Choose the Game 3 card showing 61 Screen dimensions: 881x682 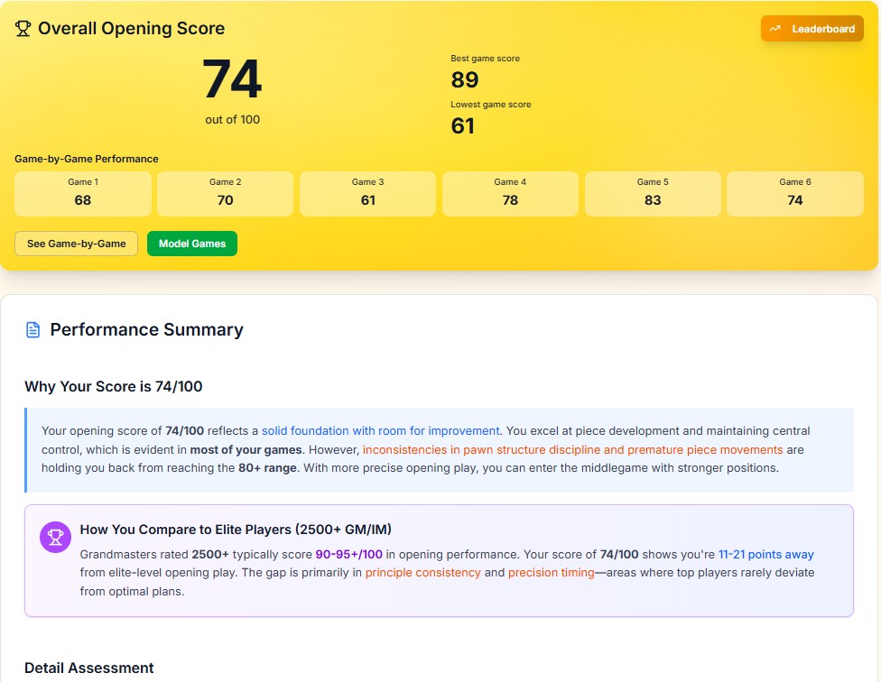367,194
